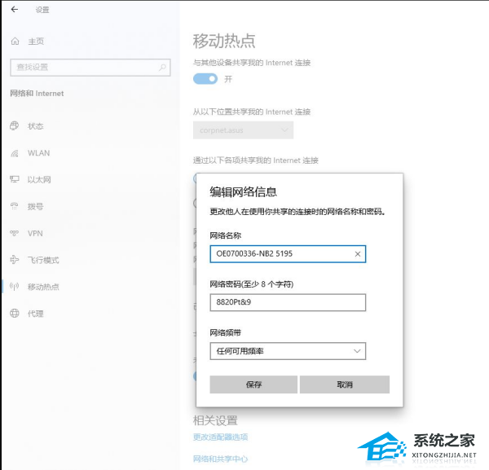
Task: Click into the 网络密码 password field
Action: (x=287, y=302)
